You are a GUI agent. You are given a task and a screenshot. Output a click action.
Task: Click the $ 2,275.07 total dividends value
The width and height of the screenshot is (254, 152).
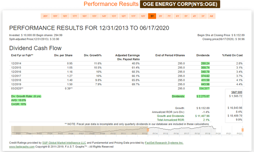click(x=203, y=96)
